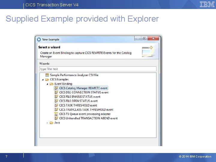216x162 pixels.
Task: Select CICS FILE ENABLE STATUS event
Action: click(79, 97)
